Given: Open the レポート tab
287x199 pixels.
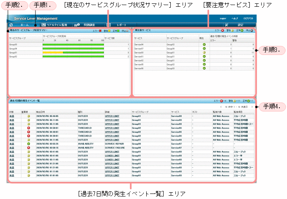Looking at the screenshot, I should (x=122, y=25).
